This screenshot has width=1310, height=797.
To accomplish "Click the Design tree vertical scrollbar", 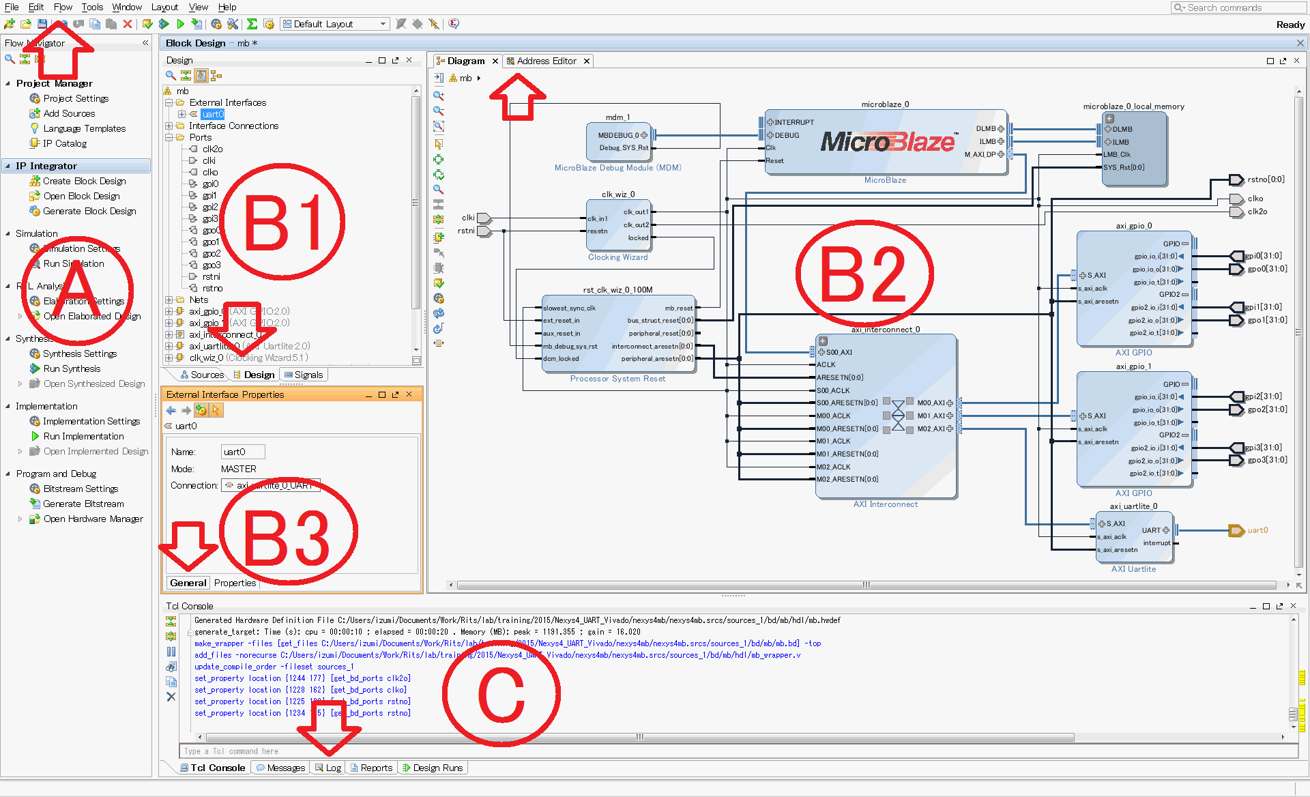I will pyautogui.click(x=416, y=202).
